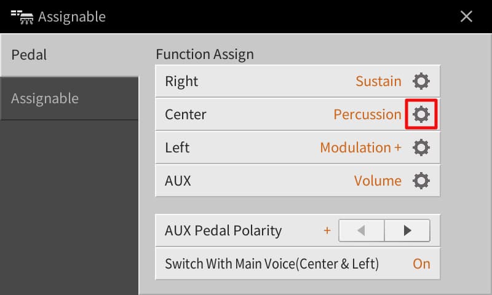Click the Right pedal row label
The image size is (492, 295).
[181, 81]
